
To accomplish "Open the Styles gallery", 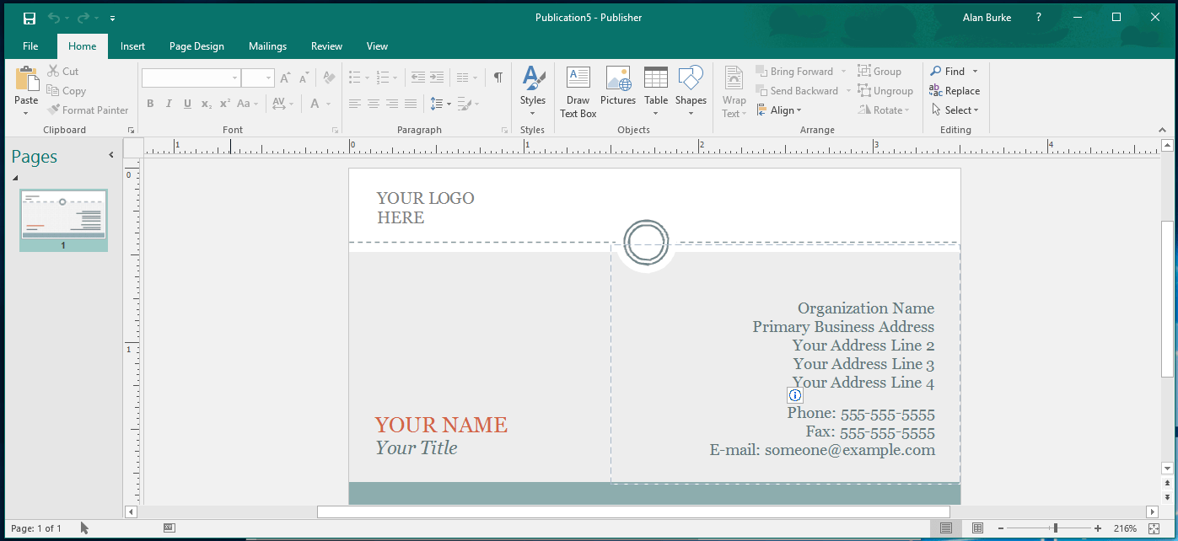I will coord(533,90).
